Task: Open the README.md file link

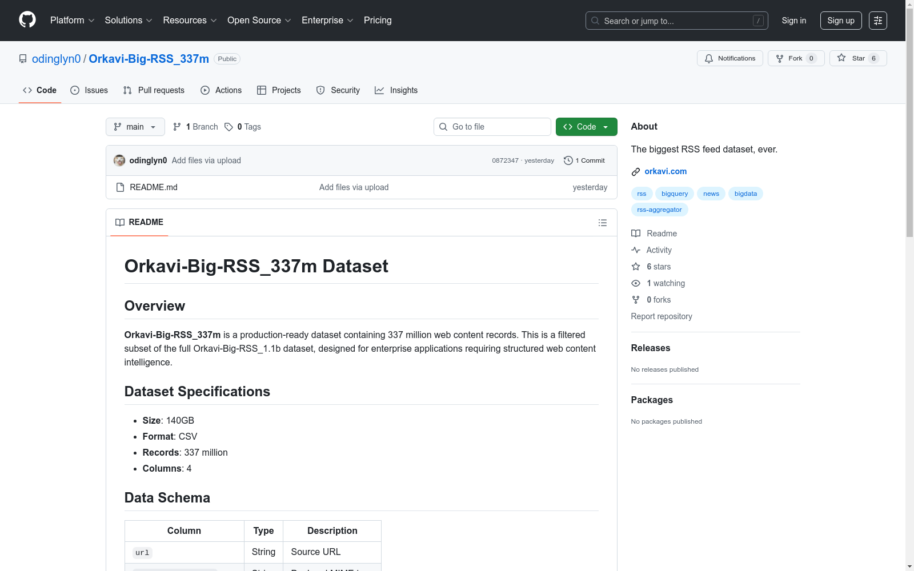Action: point(154,187)
